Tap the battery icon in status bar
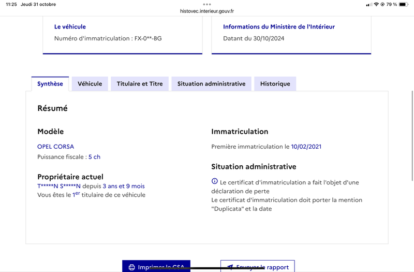414x272 pixels. pos(404,4)
